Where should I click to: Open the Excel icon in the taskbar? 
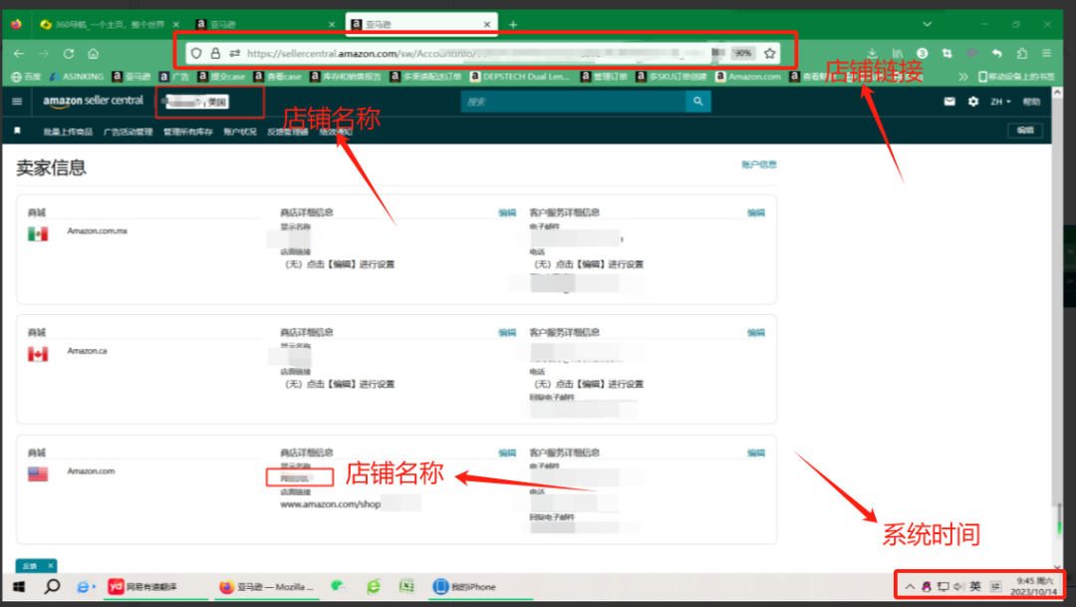coord(406,586)
